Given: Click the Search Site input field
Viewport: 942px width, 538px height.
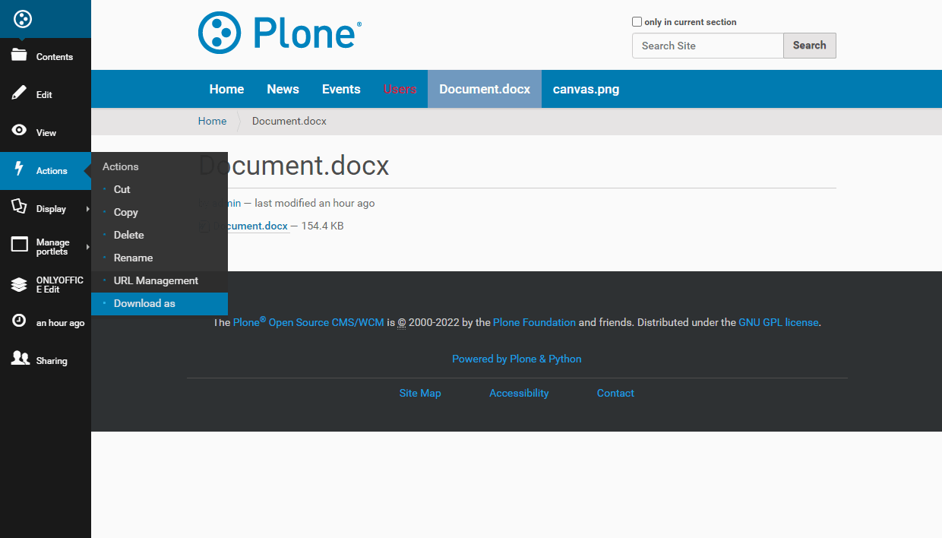Looking at the screenshot, I should (x=707, y=46).
